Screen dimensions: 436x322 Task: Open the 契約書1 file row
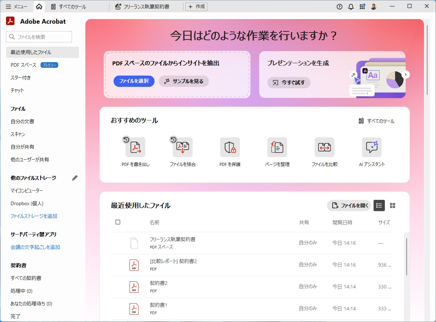pyautogui.click(x=252, y=309)
